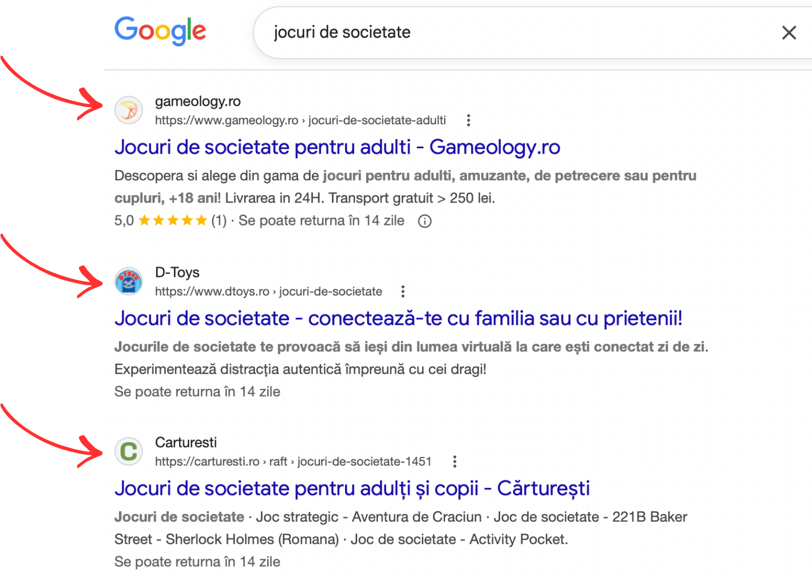Click the carturesti.ro URL breadcrumb

click(293, 462)
